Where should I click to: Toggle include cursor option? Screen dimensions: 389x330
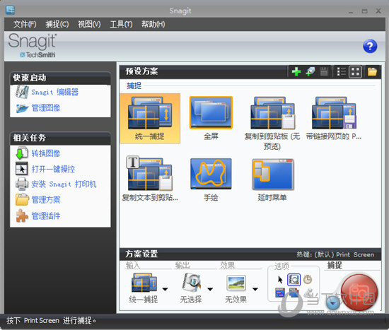click(280, 280)
